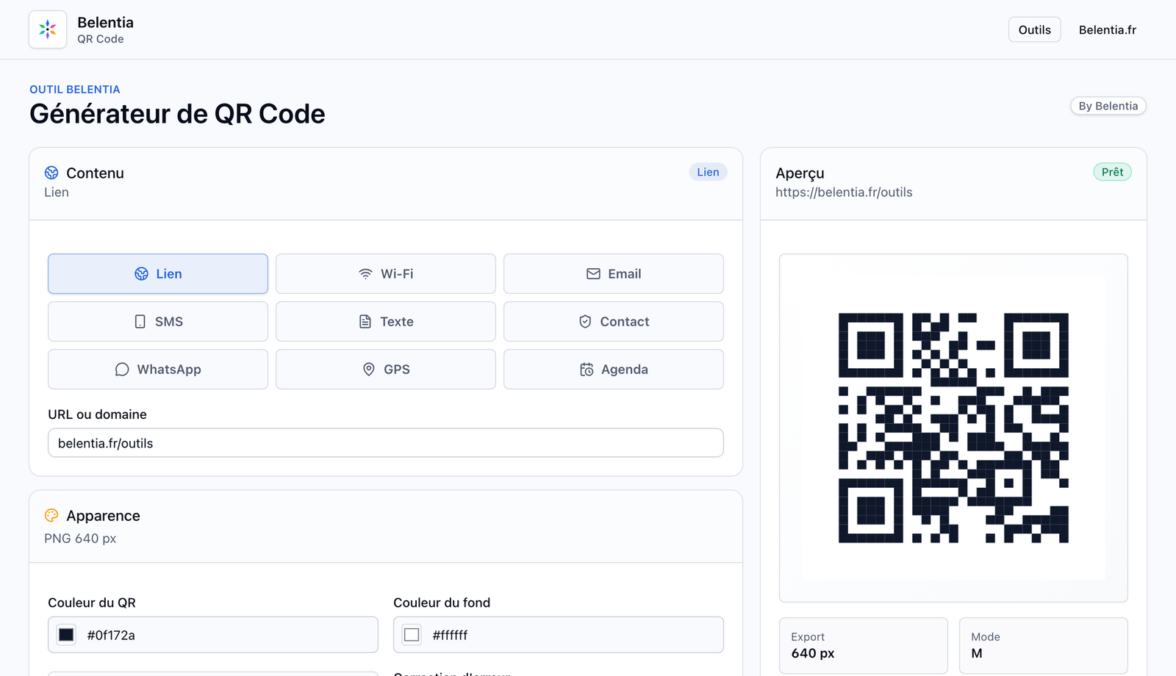The image size is (1176, 676).
Task: Select the GPS content type
Action: click(x=386, y=370)
